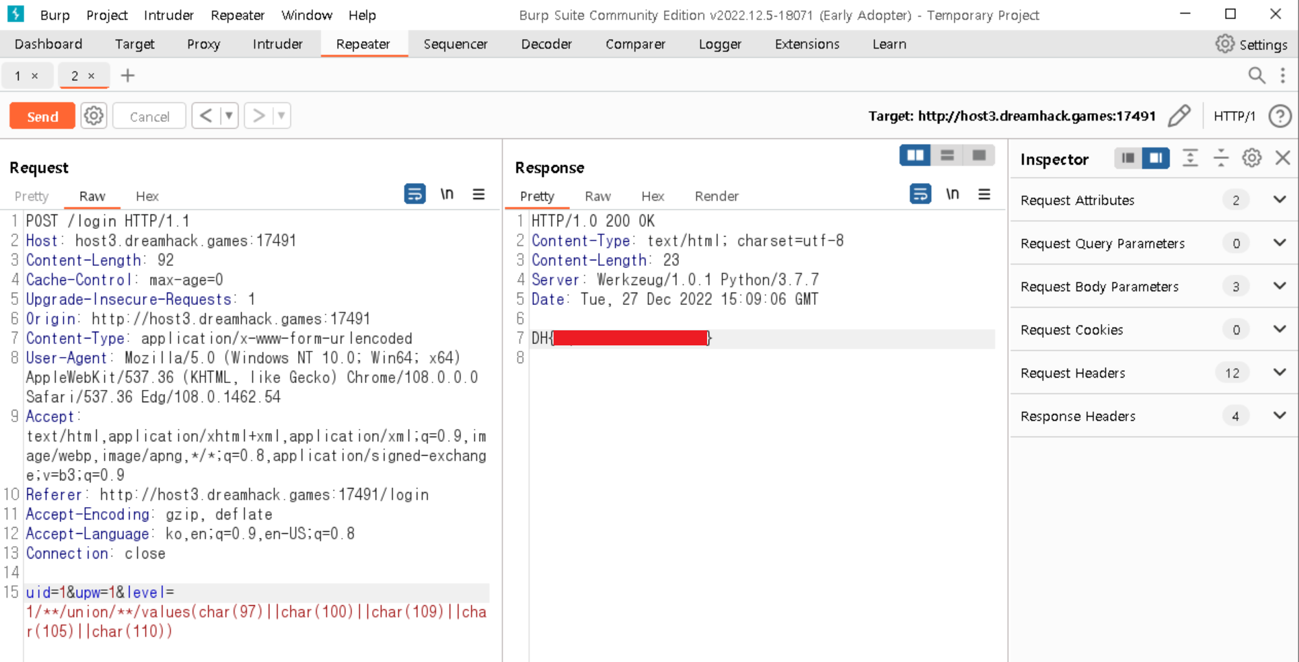Open Repeater tab options kebab menu
The height and width of the screenshot is (662, 1299).
[1283, 75]
